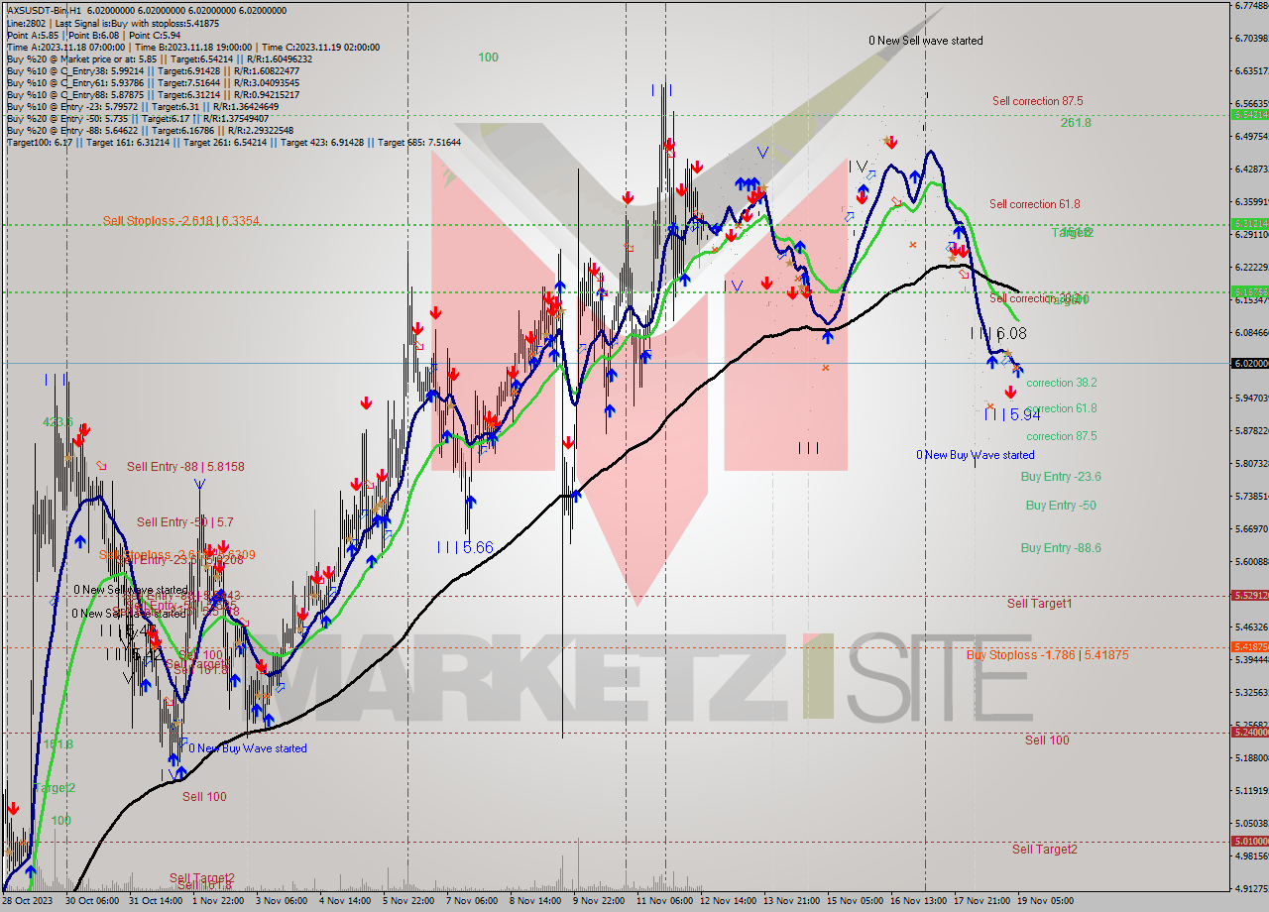Select the 'I I I 5.66' wave label

coord(465,547)
